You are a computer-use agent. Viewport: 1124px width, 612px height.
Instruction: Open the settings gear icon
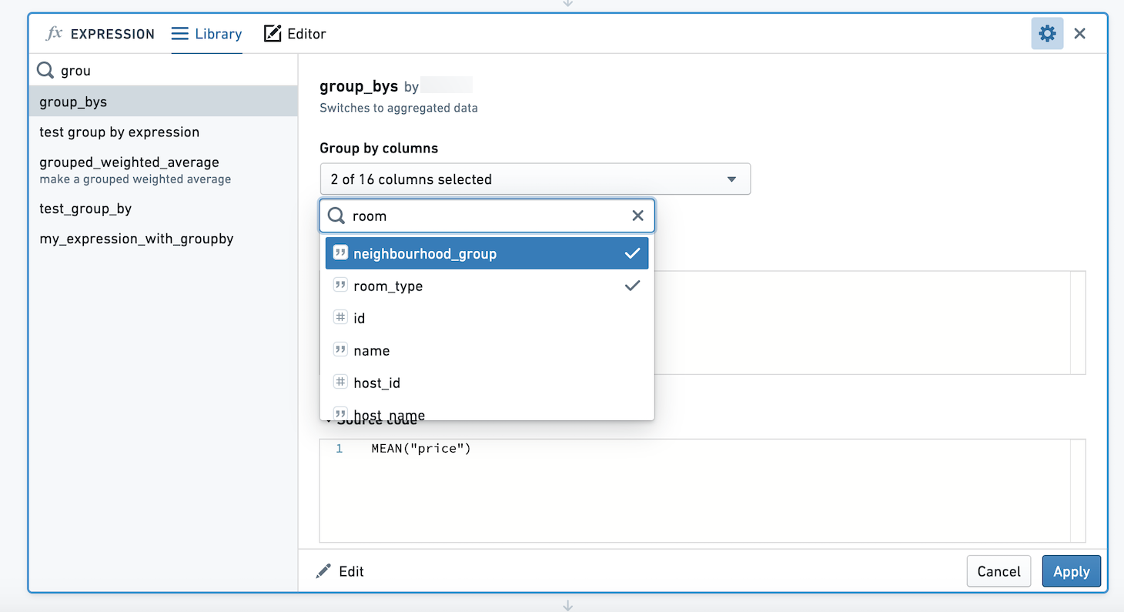(x=1047, y=34)
